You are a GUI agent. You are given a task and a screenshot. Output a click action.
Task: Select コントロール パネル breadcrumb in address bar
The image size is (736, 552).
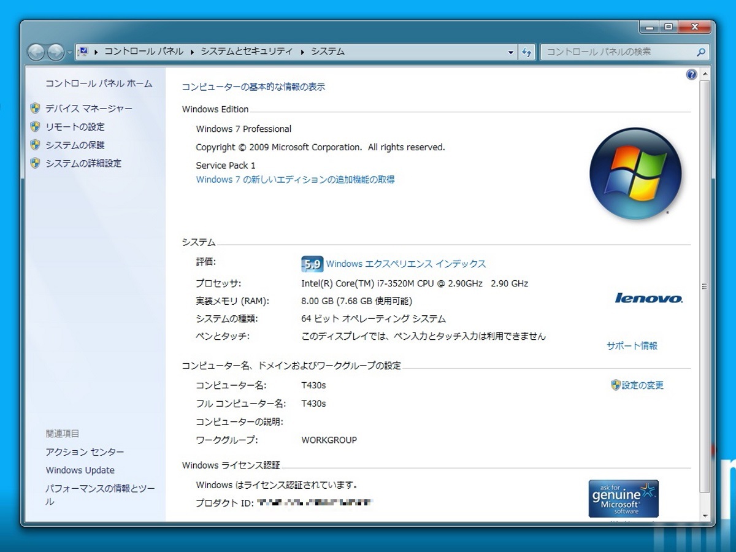tap(144, 52)
